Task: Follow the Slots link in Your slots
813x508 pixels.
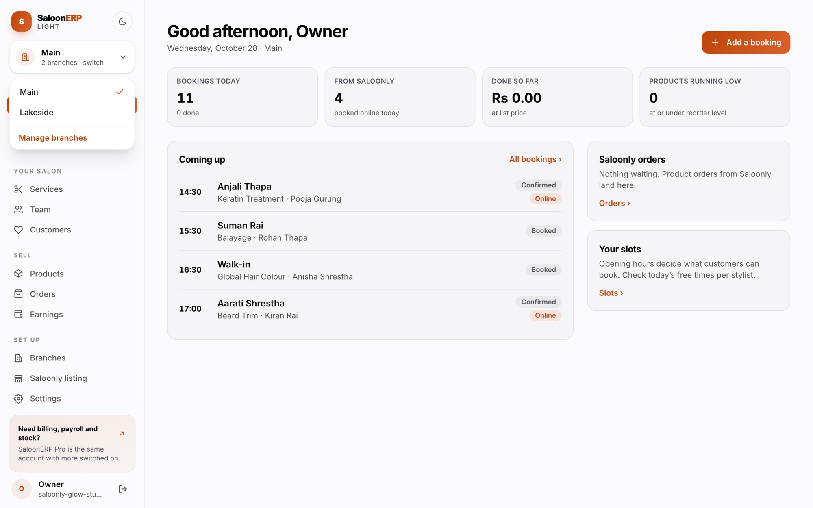Action: pos(611,293)
